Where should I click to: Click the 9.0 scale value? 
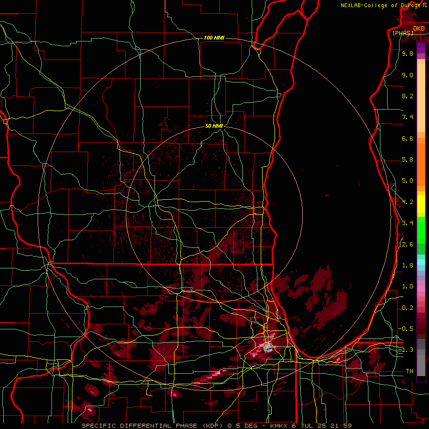coord(408,75)
